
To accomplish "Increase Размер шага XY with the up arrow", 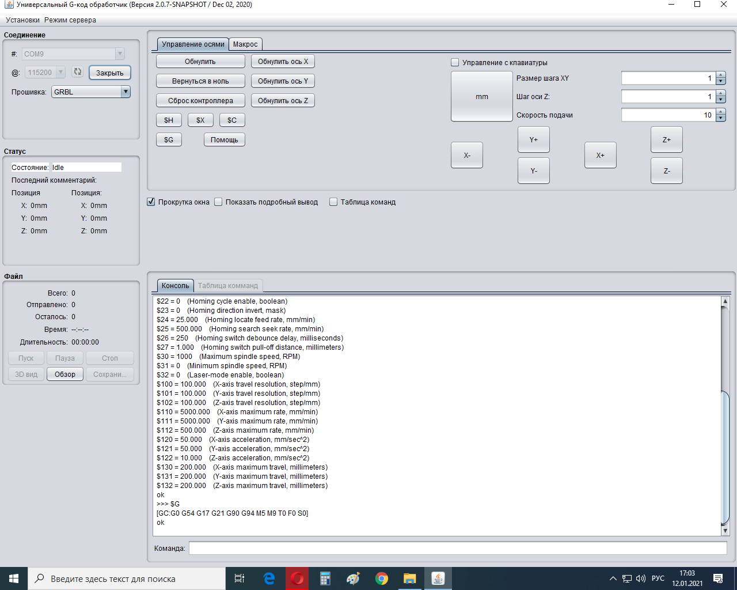I will [x=721, y=75].
